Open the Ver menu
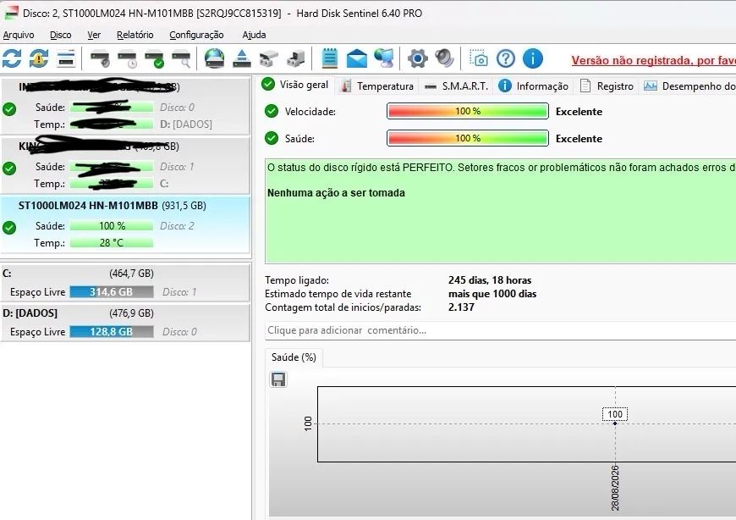 coord(94,35)
